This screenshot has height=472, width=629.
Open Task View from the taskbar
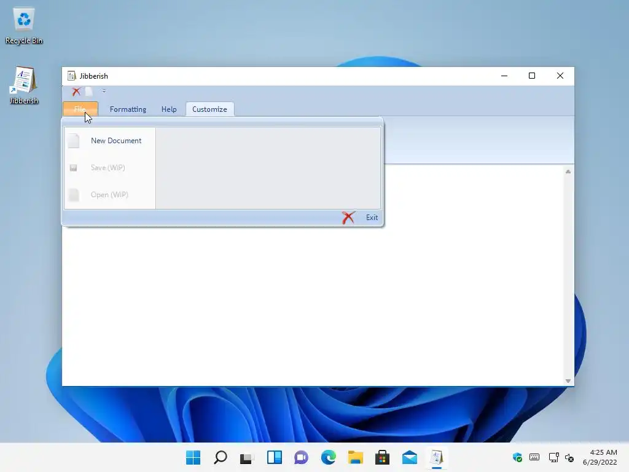(247, 457)
